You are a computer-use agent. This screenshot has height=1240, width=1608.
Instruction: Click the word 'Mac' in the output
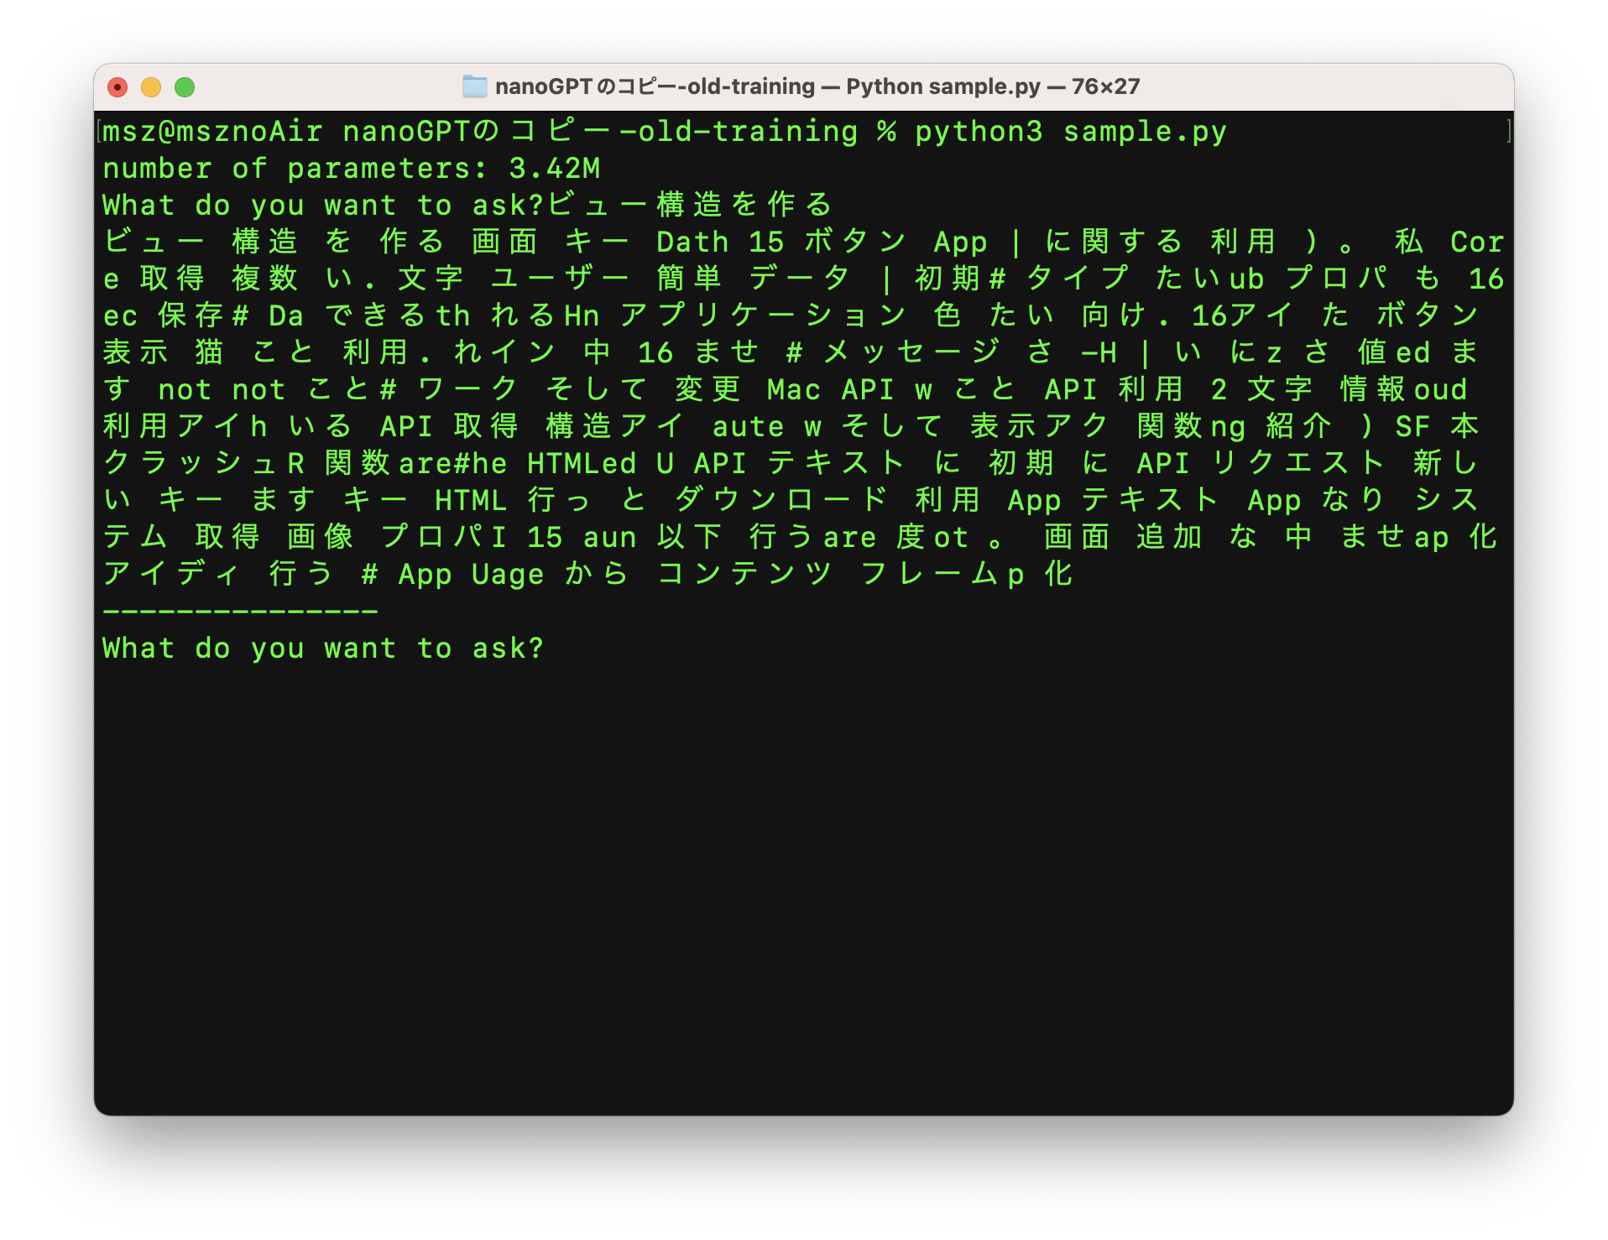click(794, 389)
